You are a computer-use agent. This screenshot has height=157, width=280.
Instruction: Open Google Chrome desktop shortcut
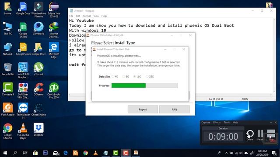coord(8,131)
